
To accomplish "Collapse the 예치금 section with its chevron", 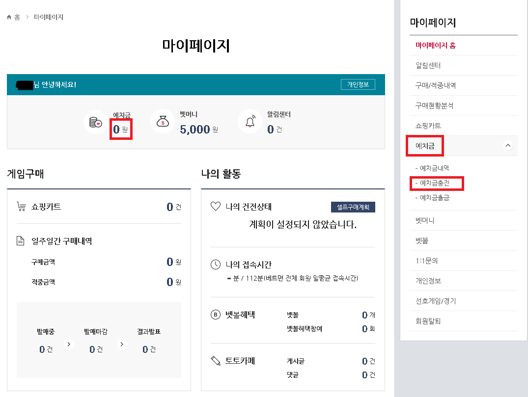I will (x=508, y=146).
